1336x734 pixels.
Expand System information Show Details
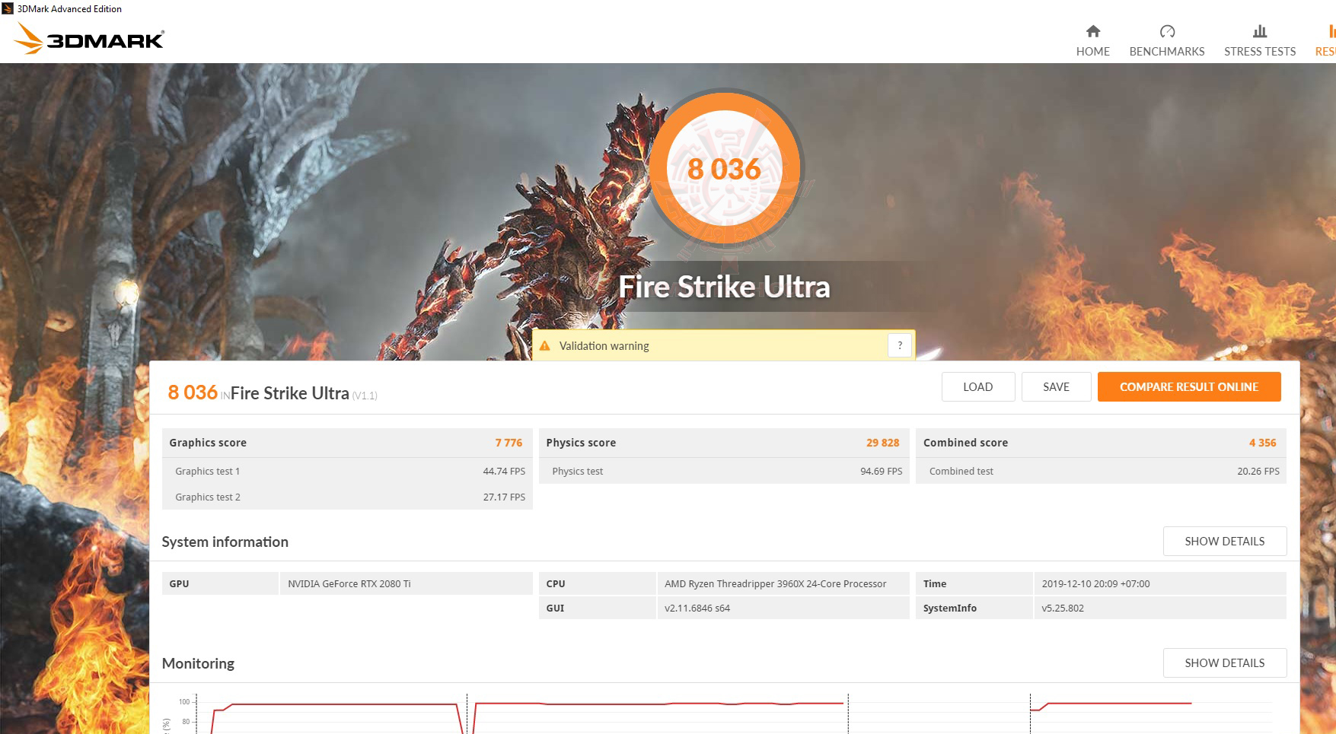coord(1224,541)
